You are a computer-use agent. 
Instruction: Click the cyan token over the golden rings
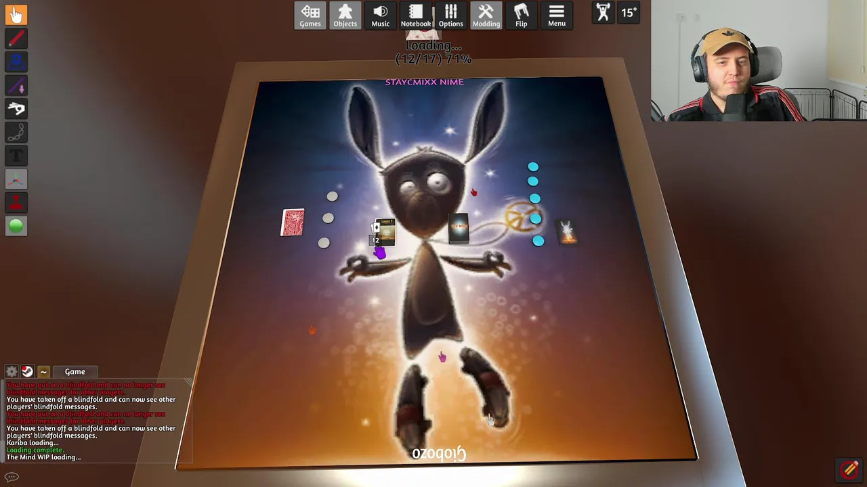point(536,218)
